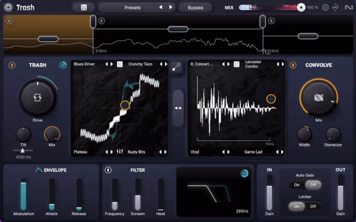Click the Tilt frequency slider at 1000 Hz

pyautogui.click(x=23, y=151)
